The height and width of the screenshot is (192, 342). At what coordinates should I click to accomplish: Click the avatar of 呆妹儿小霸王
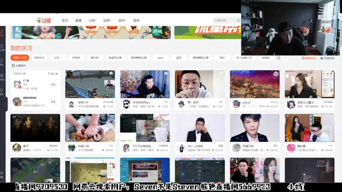pos(291,104)
